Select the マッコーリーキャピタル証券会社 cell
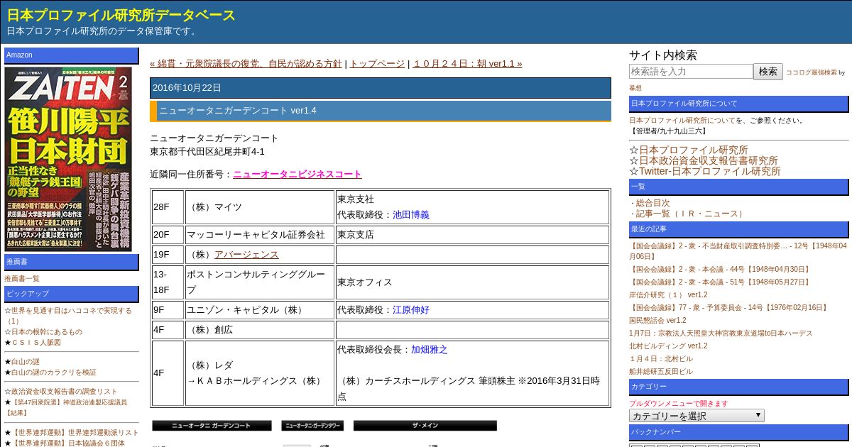 (260, 234)
